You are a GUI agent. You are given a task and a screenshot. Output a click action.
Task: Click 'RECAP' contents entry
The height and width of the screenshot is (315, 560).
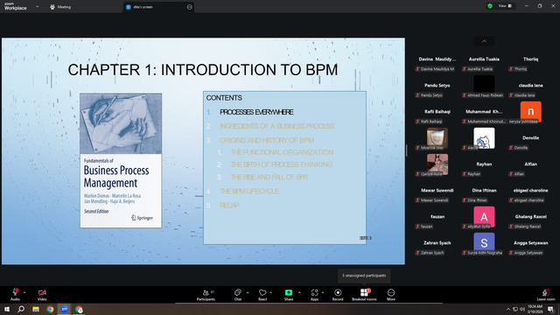(229, 206)
